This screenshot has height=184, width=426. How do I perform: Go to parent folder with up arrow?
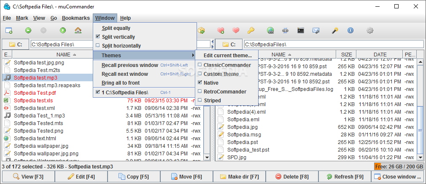coord(63,30)
